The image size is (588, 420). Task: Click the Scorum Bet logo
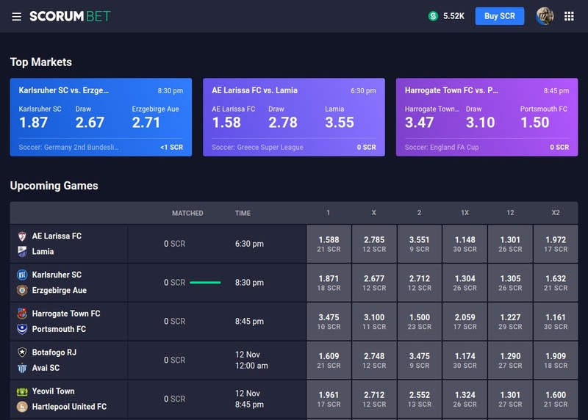(70, 16)
